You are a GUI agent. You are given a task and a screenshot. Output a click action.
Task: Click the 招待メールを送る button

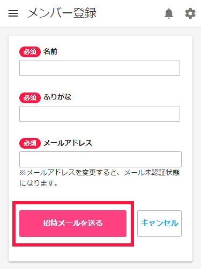point(73,224)
